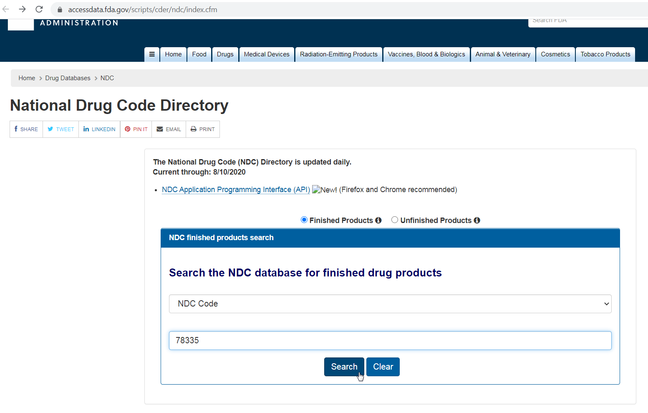Click the browser back arrow
The width and height of the screenshot is (648, 413).
(6, 9)
